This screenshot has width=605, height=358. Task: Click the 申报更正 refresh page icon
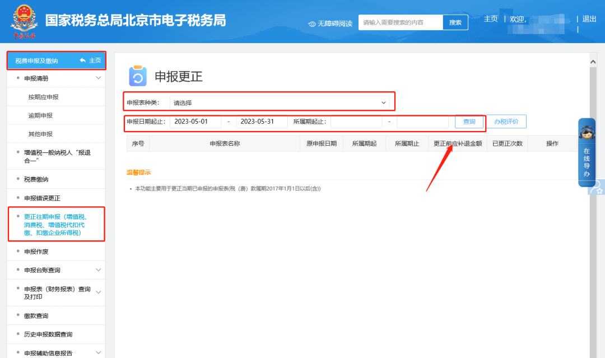137,77
